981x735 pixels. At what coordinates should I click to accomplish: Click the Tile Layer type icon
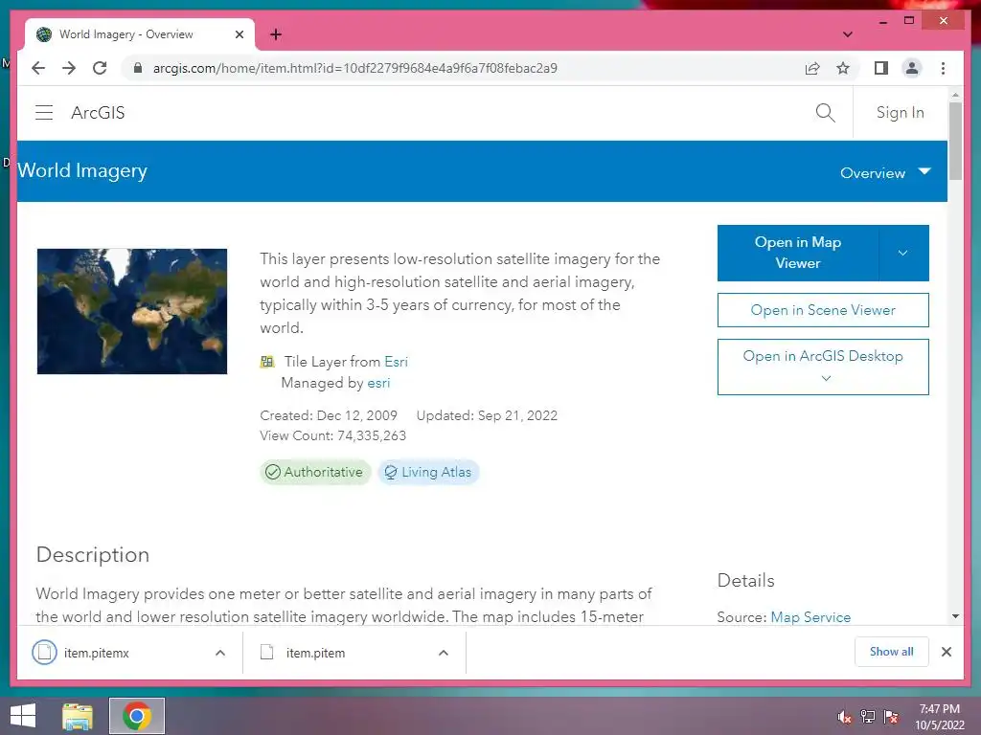[x=267, y=361]
